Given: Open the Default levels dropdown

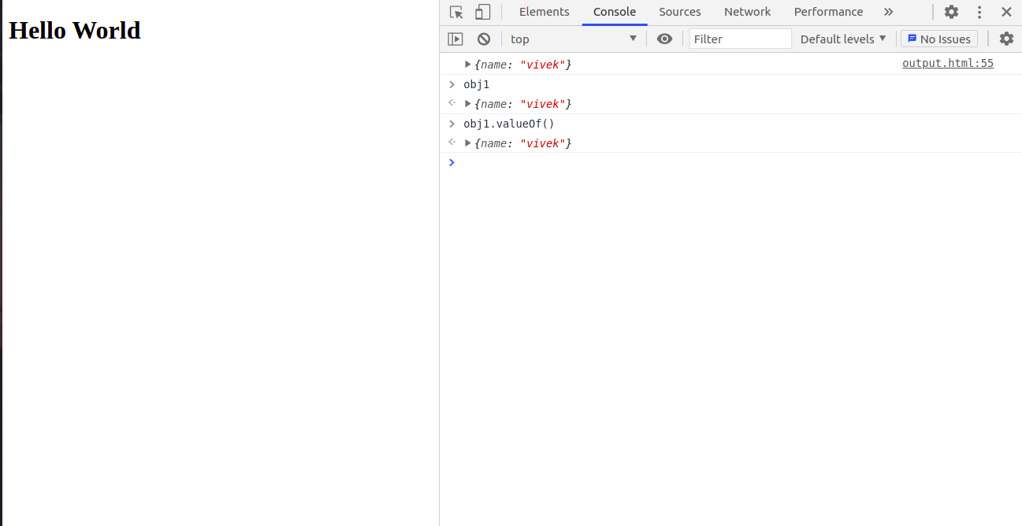Looking at the screenshot, I should 842,38.
